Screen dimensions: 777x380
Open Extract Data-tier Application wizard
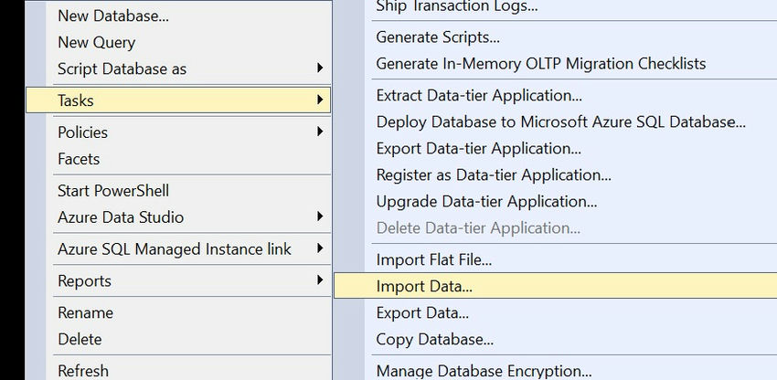[x=479, y=95]
